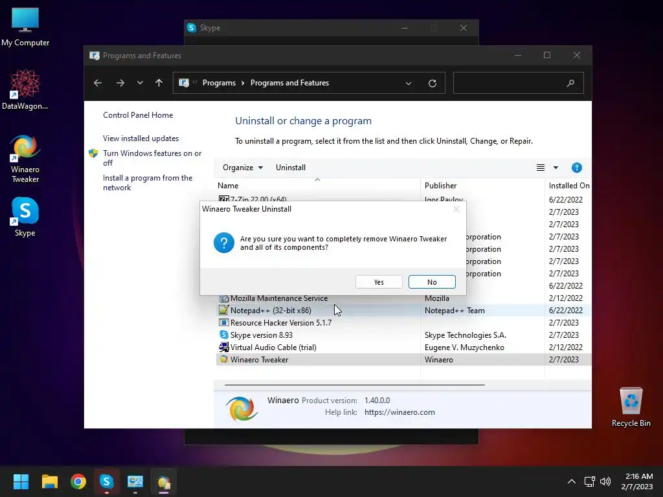This screenshot has height=497, width=663.
Task: Select Notepad++ (32-bit x86) entry
Action: pos(404,310)
